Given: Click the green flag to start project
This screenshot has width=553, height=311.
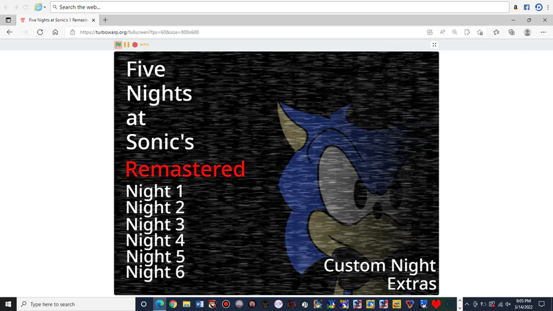Looking at the screenshot, I should click(x=118, y=44).
